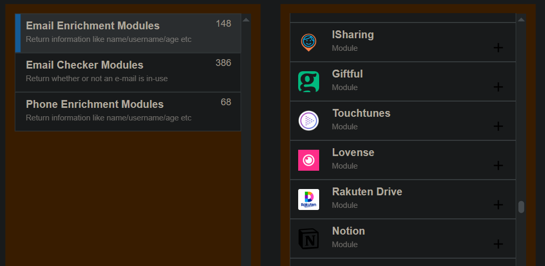This screenshot has width=545, height=266.
Task: Click the 68 count for Phone Enrichment
Action: pos(226,102)
